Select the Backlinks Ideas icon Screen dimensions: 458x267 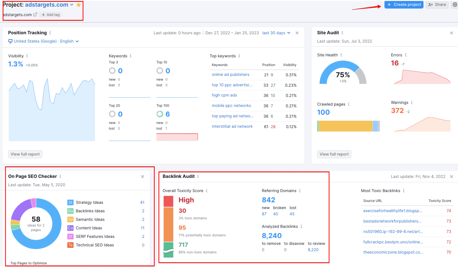pos(70,211)
